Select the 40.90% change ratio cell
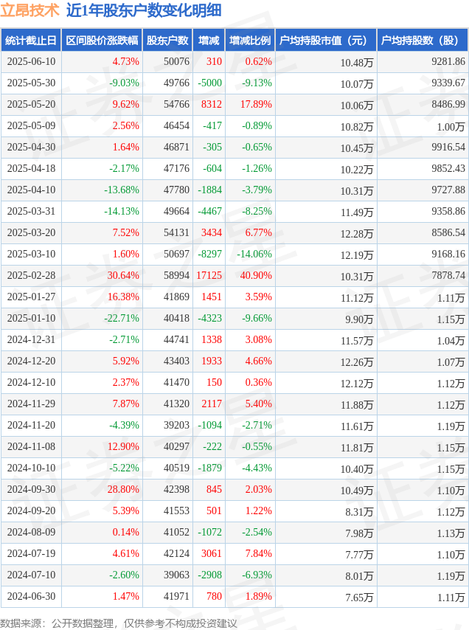The height and width of the screenshot is (630, 469). coord(256,275)
